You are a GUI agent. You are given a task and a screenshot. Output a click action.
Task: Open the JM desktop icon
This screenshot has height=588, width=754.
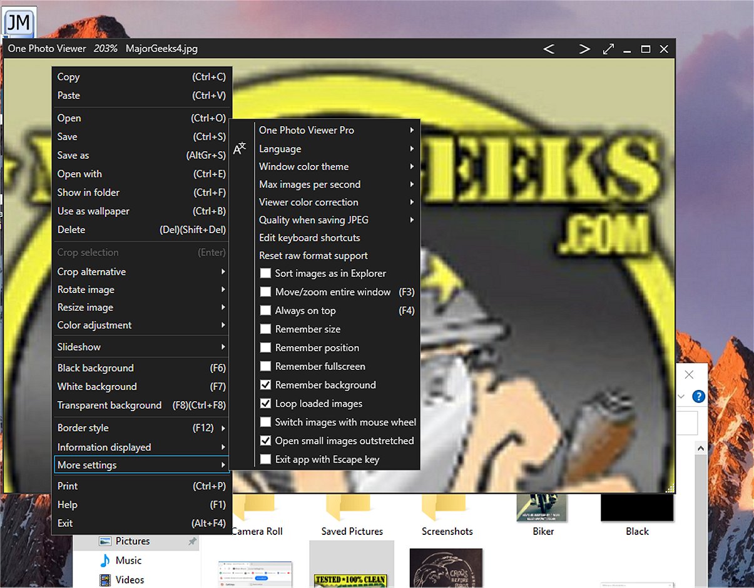18,23
